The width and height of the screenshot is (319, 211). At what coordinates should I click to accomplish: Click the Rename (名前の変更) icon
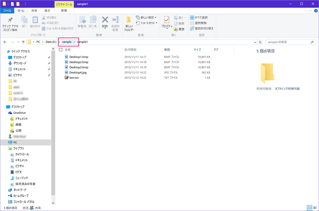pyautogui.click(x=115, y=20)
